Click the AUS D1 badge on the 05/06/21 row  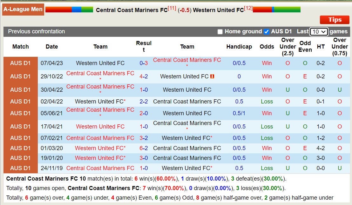20,113
